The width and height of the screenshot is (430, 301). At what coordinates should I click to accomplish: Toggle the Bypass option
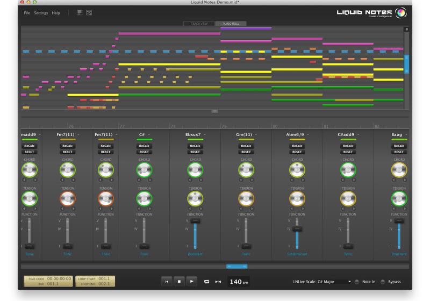[x=382, y=281]
